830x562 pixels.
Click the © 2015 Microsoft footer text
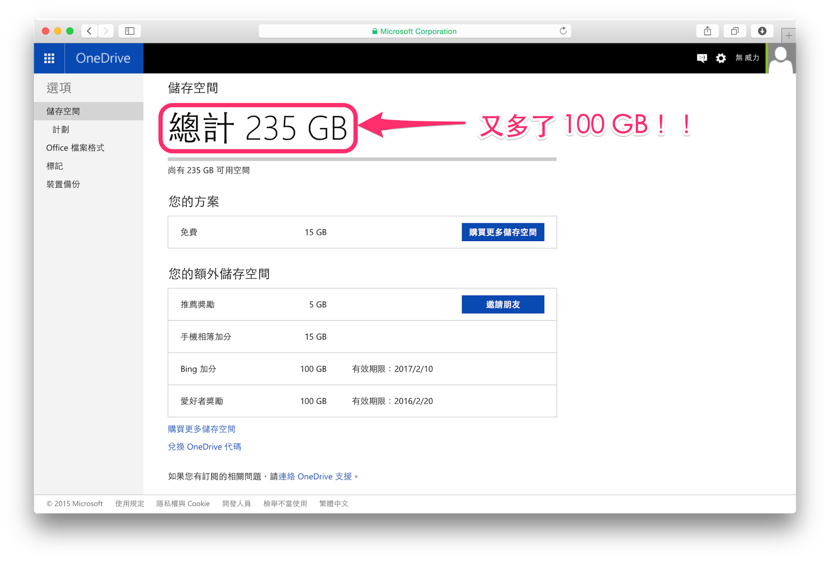click(75, 503)
